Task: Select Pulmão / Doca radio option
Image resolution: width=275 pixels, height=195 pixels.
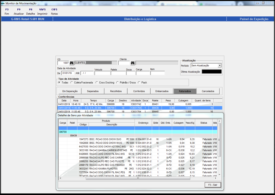Action: pos(117,83)
